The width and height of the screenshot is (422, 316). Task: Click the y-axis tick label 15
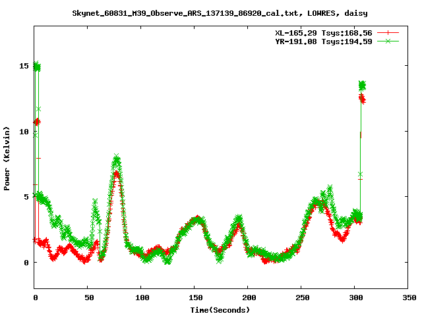tap(24, 66)
